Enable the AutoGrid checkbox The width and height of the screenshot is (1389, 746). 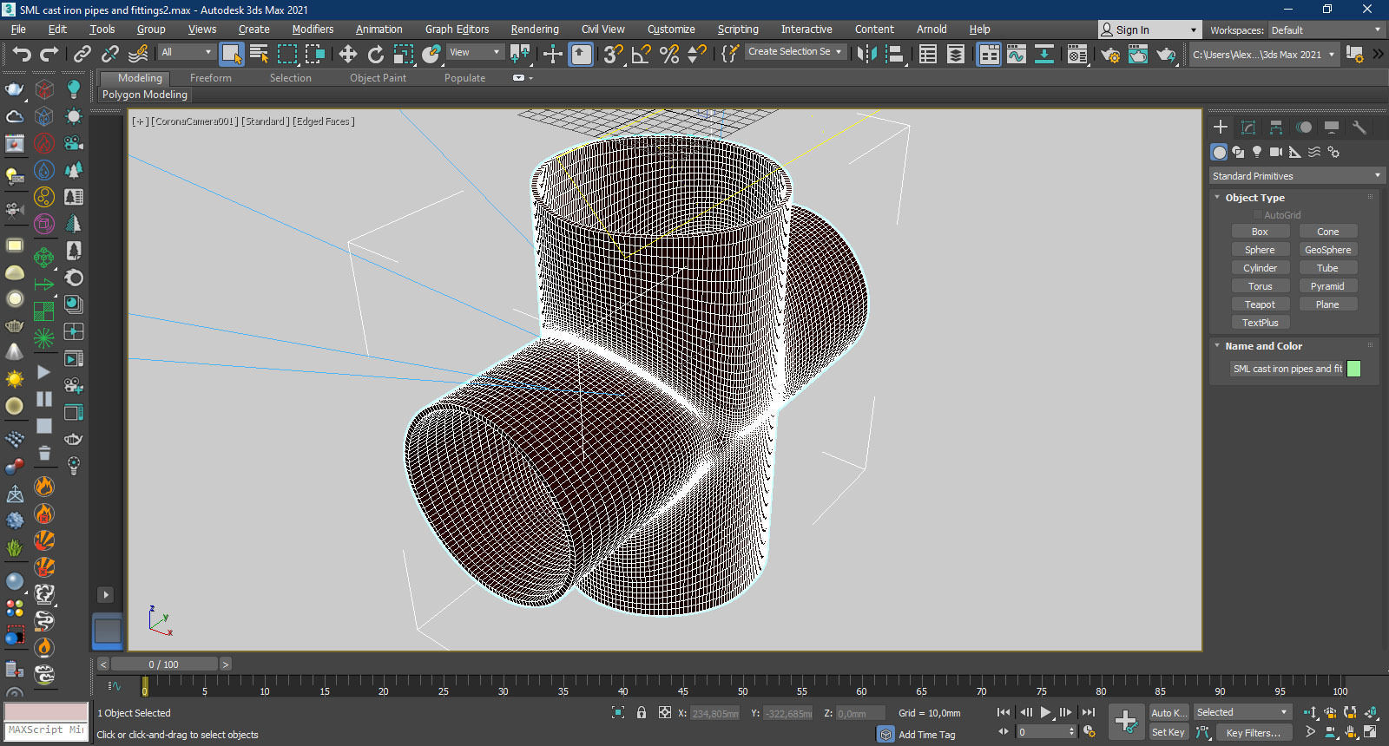[1257, 215]
